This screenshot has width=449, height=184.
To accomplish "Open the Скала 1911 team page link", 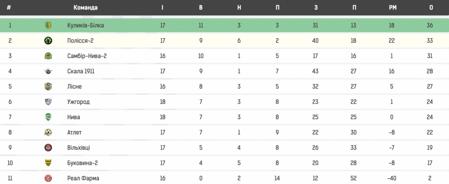I will (x=81, y=71).
